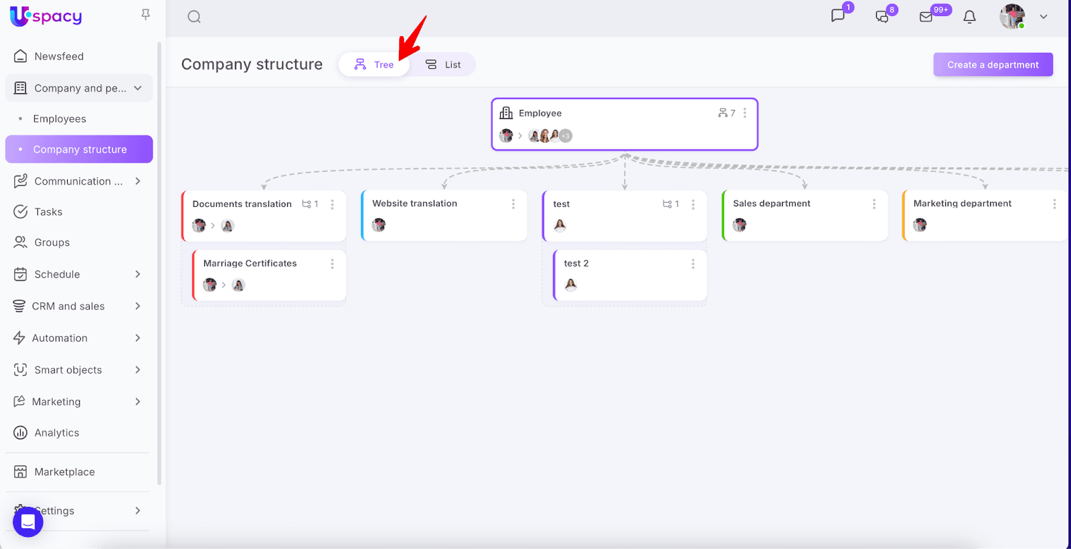Pin the sidebar with the pin icon

145,15
